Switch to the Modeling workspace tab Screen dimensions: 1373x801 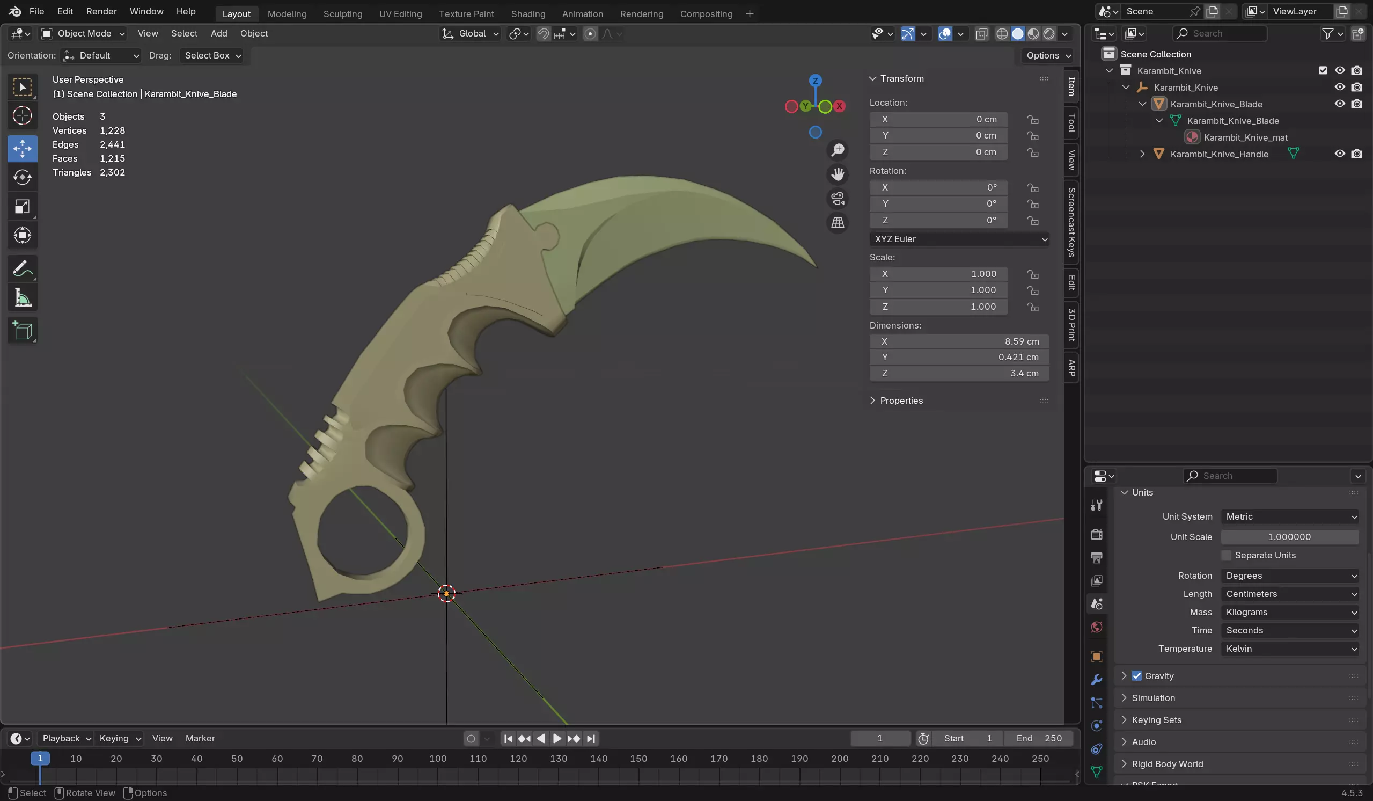pyautogui.click(x=287, y=14)
